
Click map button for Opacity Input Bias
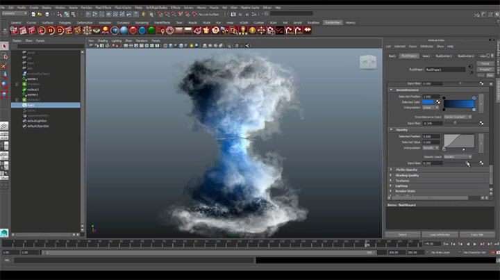tap(481, 163)
